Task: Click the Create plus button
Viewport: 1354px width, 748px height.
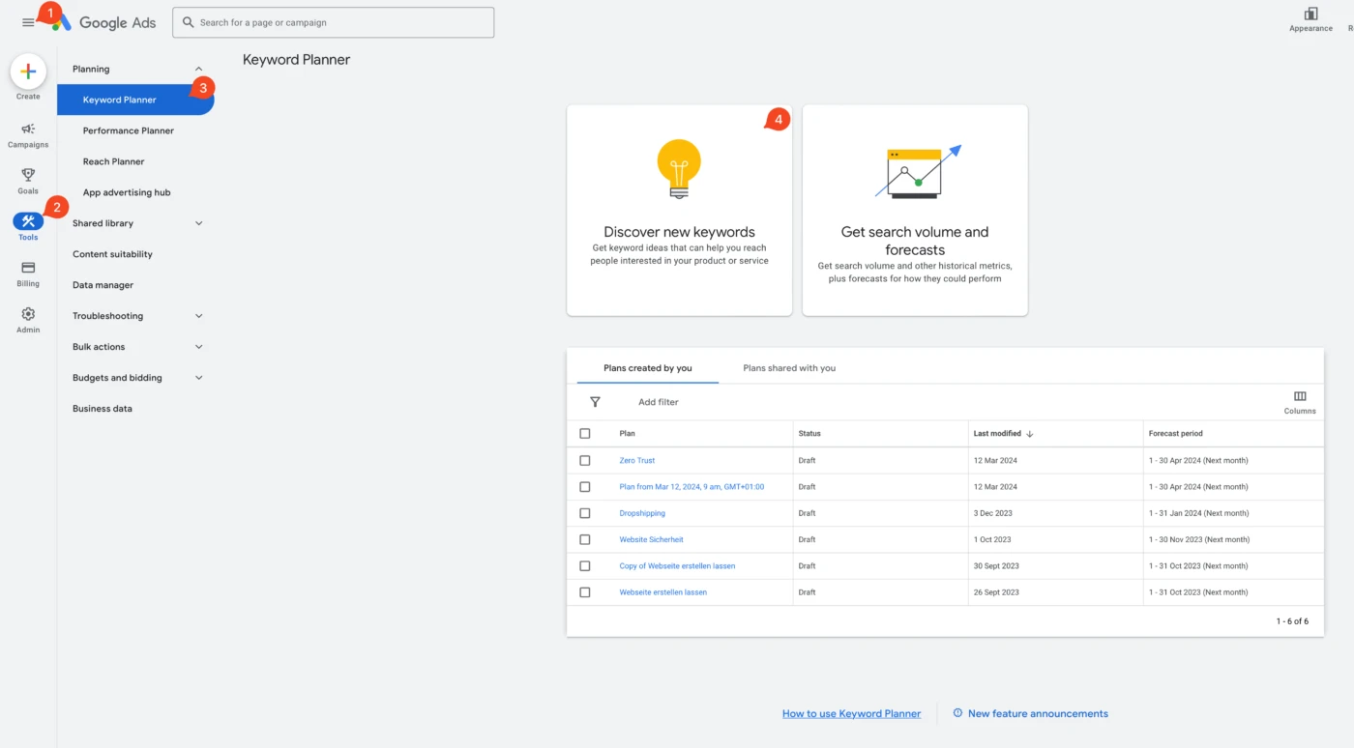Action: click(28, 72)
